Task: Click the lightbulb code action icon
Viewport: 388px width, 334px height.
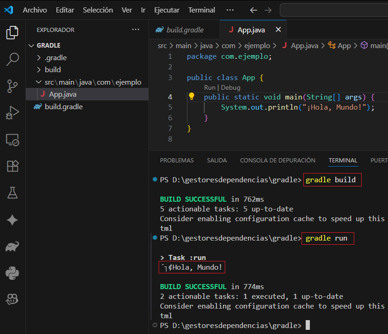Action: coord(191,97)
